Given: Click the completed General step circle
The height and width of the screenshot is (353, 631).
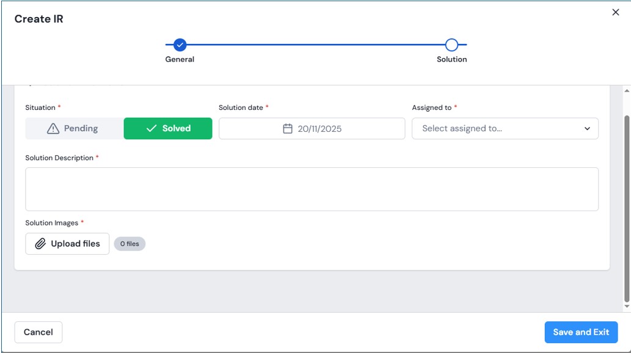Looking at the screenshot, I should pyautogui.click(x=180, y=45).
